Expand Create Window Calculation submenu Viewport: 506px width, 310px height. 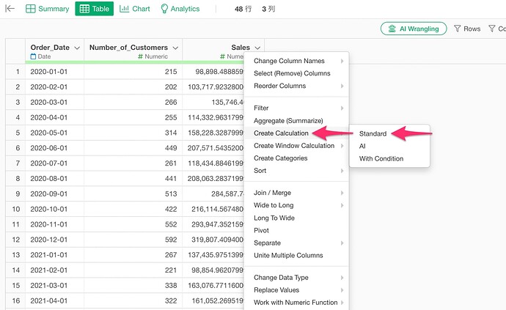[296, 146]
